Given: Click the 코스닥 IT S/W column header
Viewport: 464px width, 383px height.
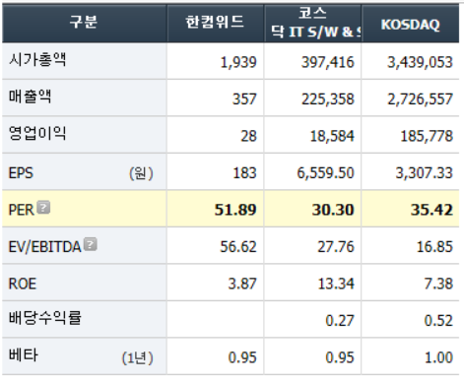Looking at the screenshot, I should tap(312, 23).
